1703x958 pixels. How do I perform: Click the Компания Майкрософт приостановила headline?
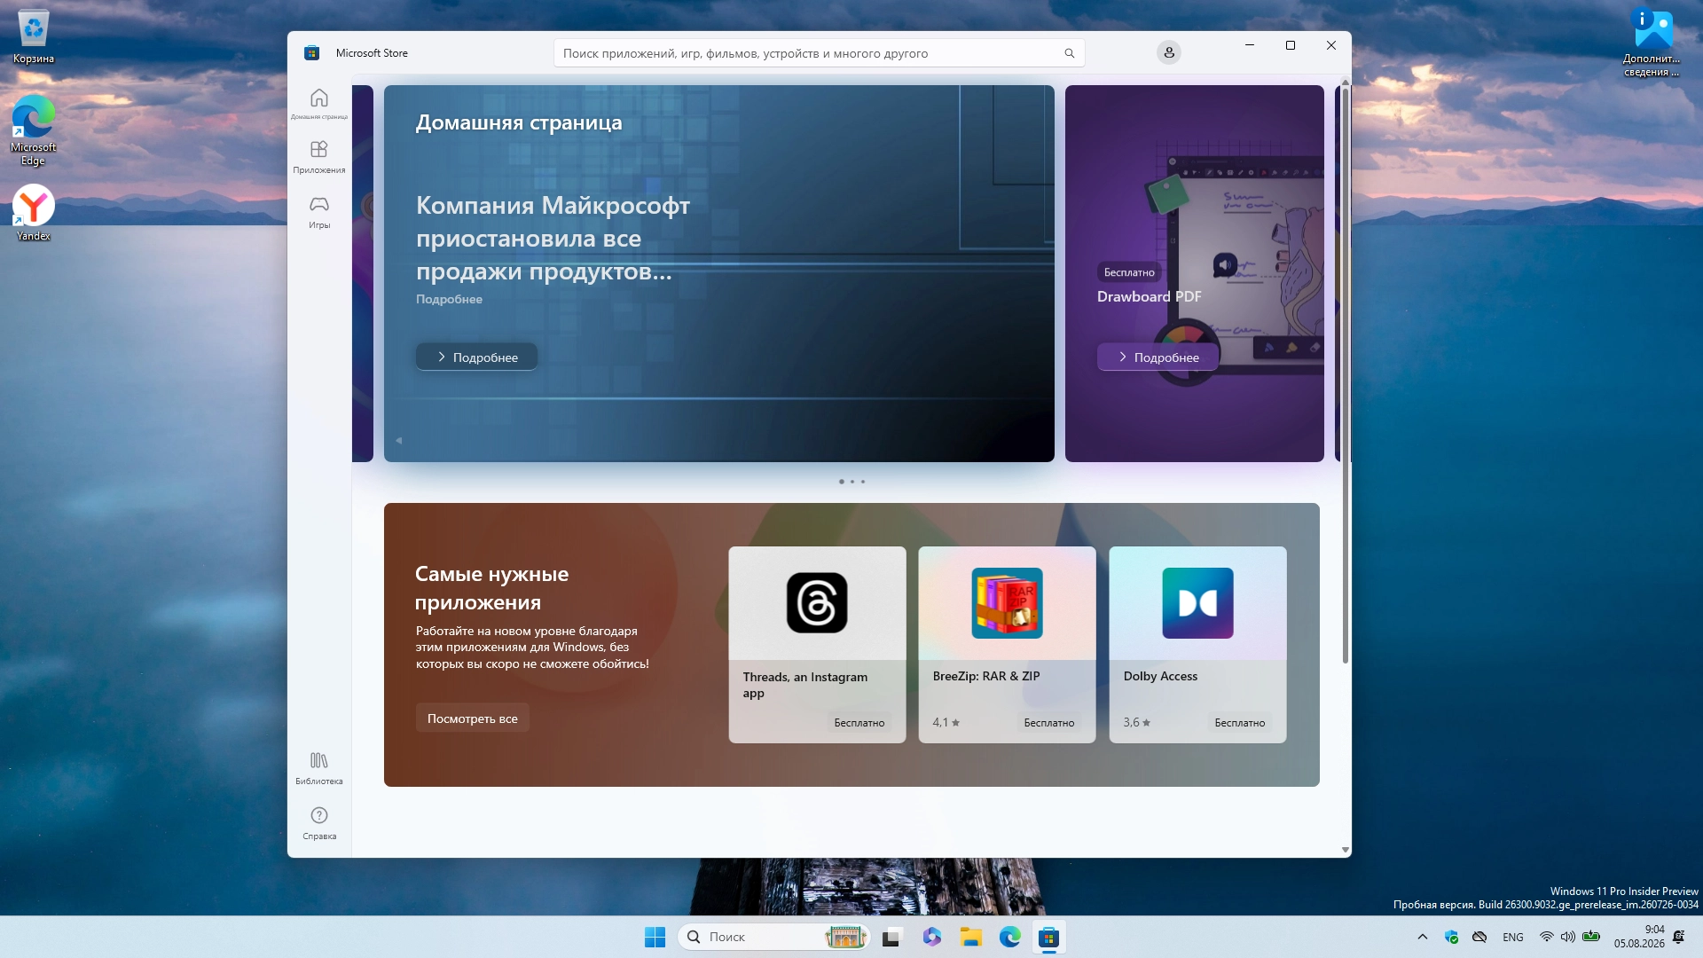pyautogui.click(x=553, y=239)
